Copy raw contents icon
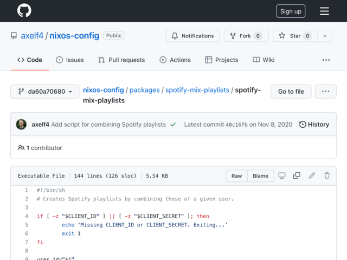347x260 pixels. [297, 175]
